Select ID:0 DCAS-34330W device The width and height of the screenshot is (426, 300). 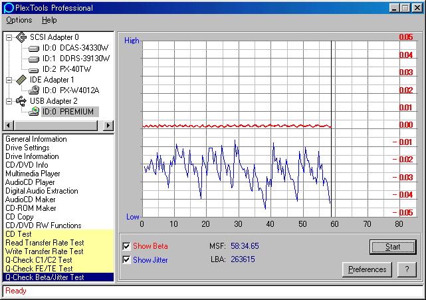click(x=75, y=48)
